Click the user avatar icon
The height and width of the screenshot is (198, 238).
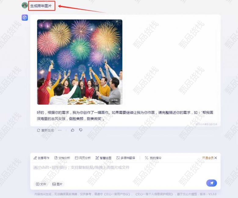tap(25, 5)
